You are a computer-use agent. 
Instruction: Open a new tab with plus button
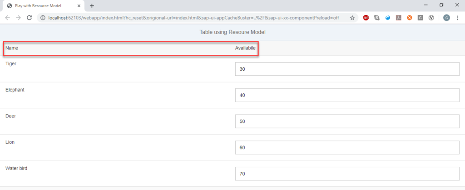[x=92, y=5]
